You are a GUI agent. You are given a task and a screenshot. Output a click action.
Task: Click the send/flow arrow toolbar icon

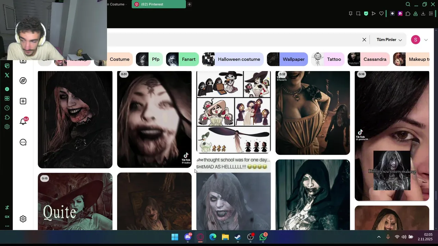(374, 14)
